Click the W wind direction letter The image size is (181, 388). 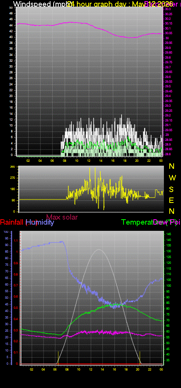[171, 178]
